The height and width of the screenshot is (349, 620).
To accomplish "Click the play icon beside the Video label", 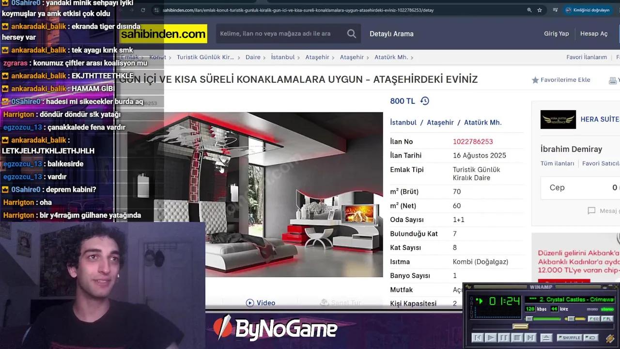I will [x=250, y=303].
